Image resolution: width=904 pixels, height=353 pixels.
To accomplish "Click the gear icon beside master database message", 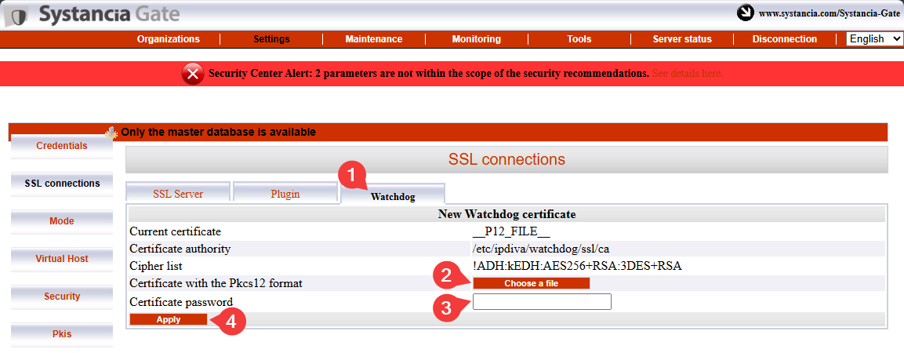I will [x=111, y=133].
